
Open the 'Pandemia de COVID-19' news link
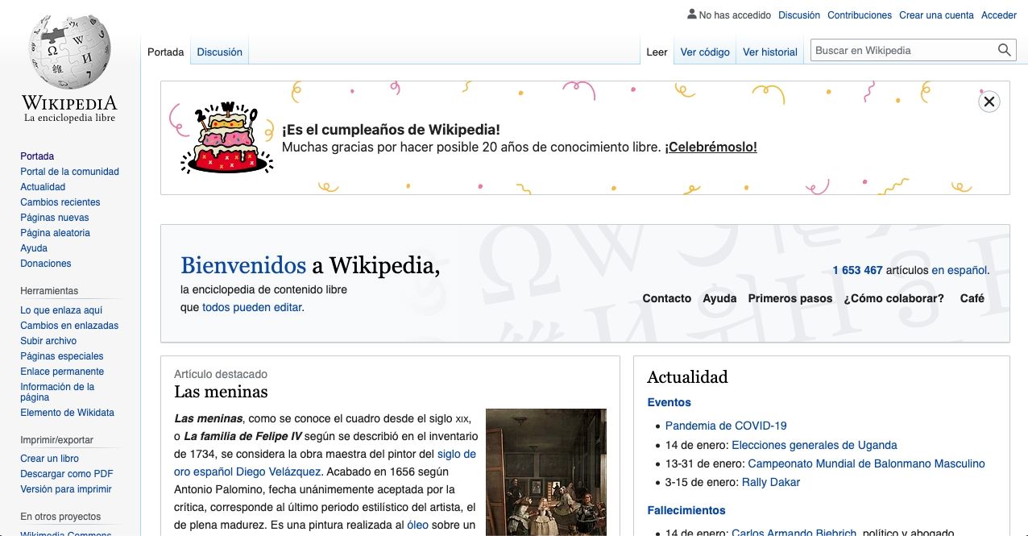click(725, 426)
